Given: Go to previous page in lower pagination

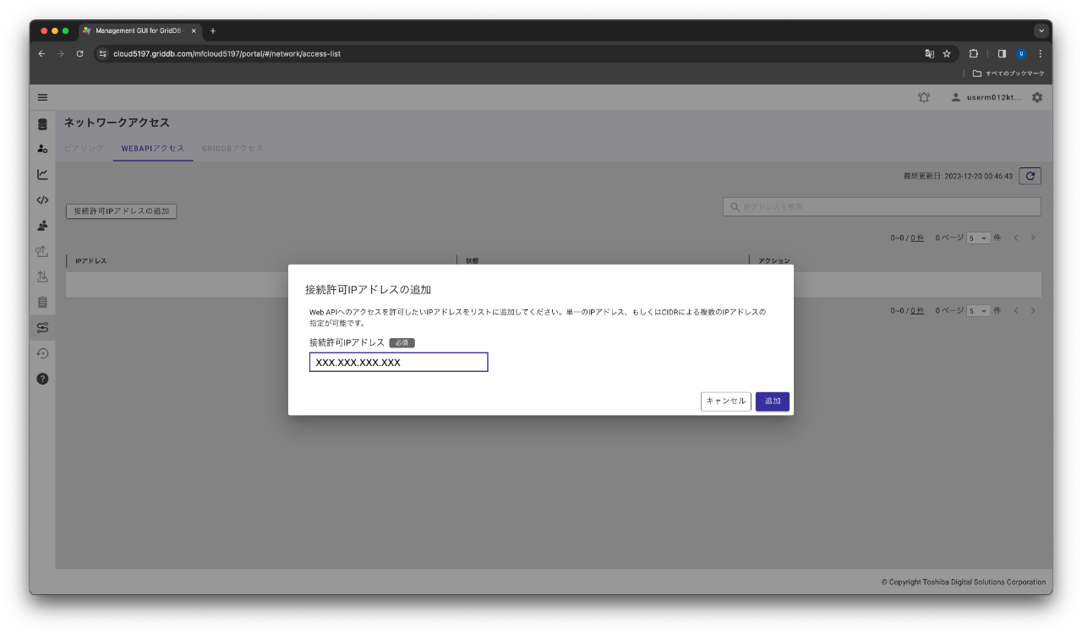Looking at the screenshot, I should pyautogui.click(x=1016, y=311).
